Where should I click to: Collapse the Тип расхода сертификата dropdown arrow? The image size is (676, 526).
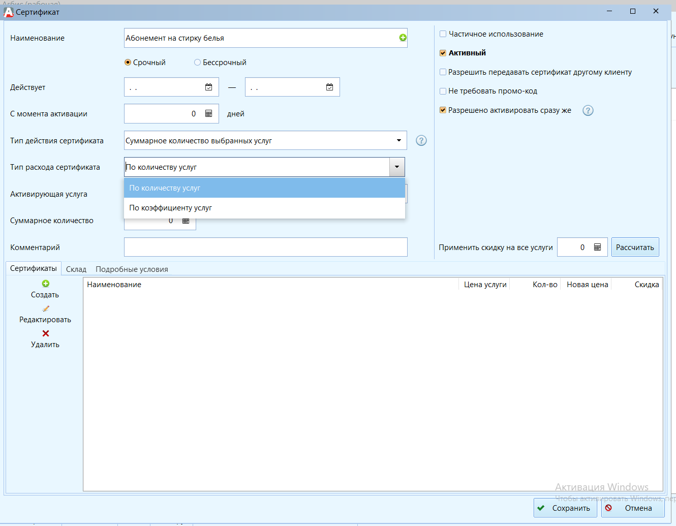(x=397, y=167)
